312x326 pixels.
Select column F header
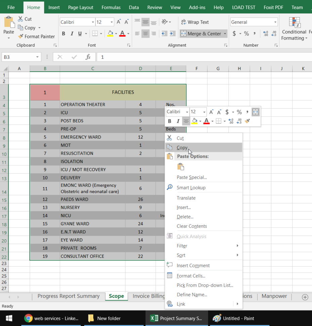(197, 69)
